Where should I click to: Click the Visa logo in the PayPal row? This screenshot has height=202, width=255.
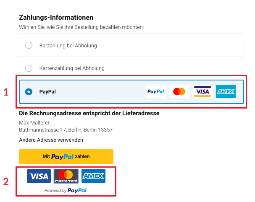tap(202, 91)
